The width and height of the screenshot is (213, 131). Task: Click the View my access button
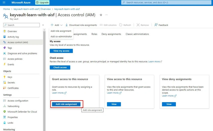coord(61,51)
